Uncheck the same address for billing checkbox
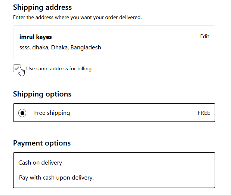This screenshot has width=231, height=196. [x=17, y=68]
